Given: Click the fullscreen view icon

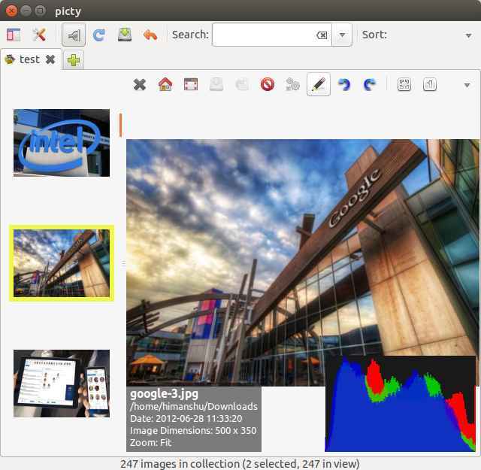Looking at the screenshot, I should (191, 84).
